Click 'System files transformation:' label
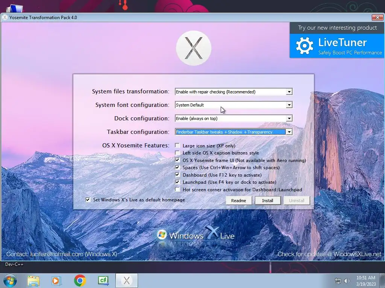Screen dimensions: 385x288 [130, 91]
